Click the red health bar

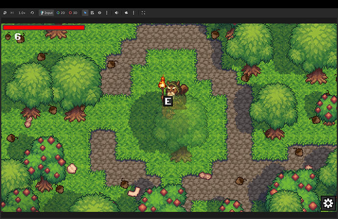[x=44, y=27]
